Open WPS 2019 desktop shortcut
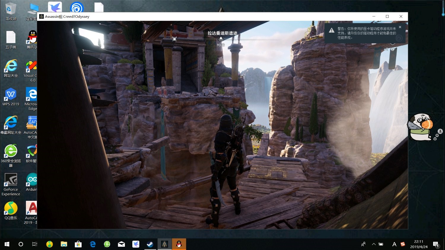This screenshot has height=250, width=445. [11, 97]
